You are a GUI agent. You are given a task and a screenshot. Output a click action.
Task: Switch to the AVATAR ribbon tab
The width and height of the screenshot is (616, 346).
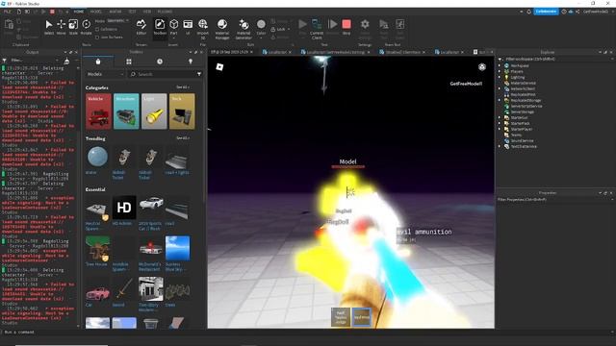point(115,12)
